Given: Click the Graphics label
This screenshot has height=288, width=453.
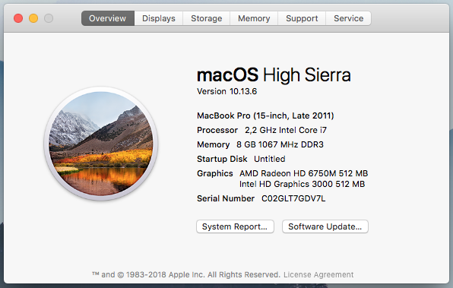Looking at the screenshot, I should coord(215,173).
